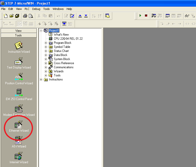Select the Data Block label
196x167 pixels.
(x=60, y=55)
